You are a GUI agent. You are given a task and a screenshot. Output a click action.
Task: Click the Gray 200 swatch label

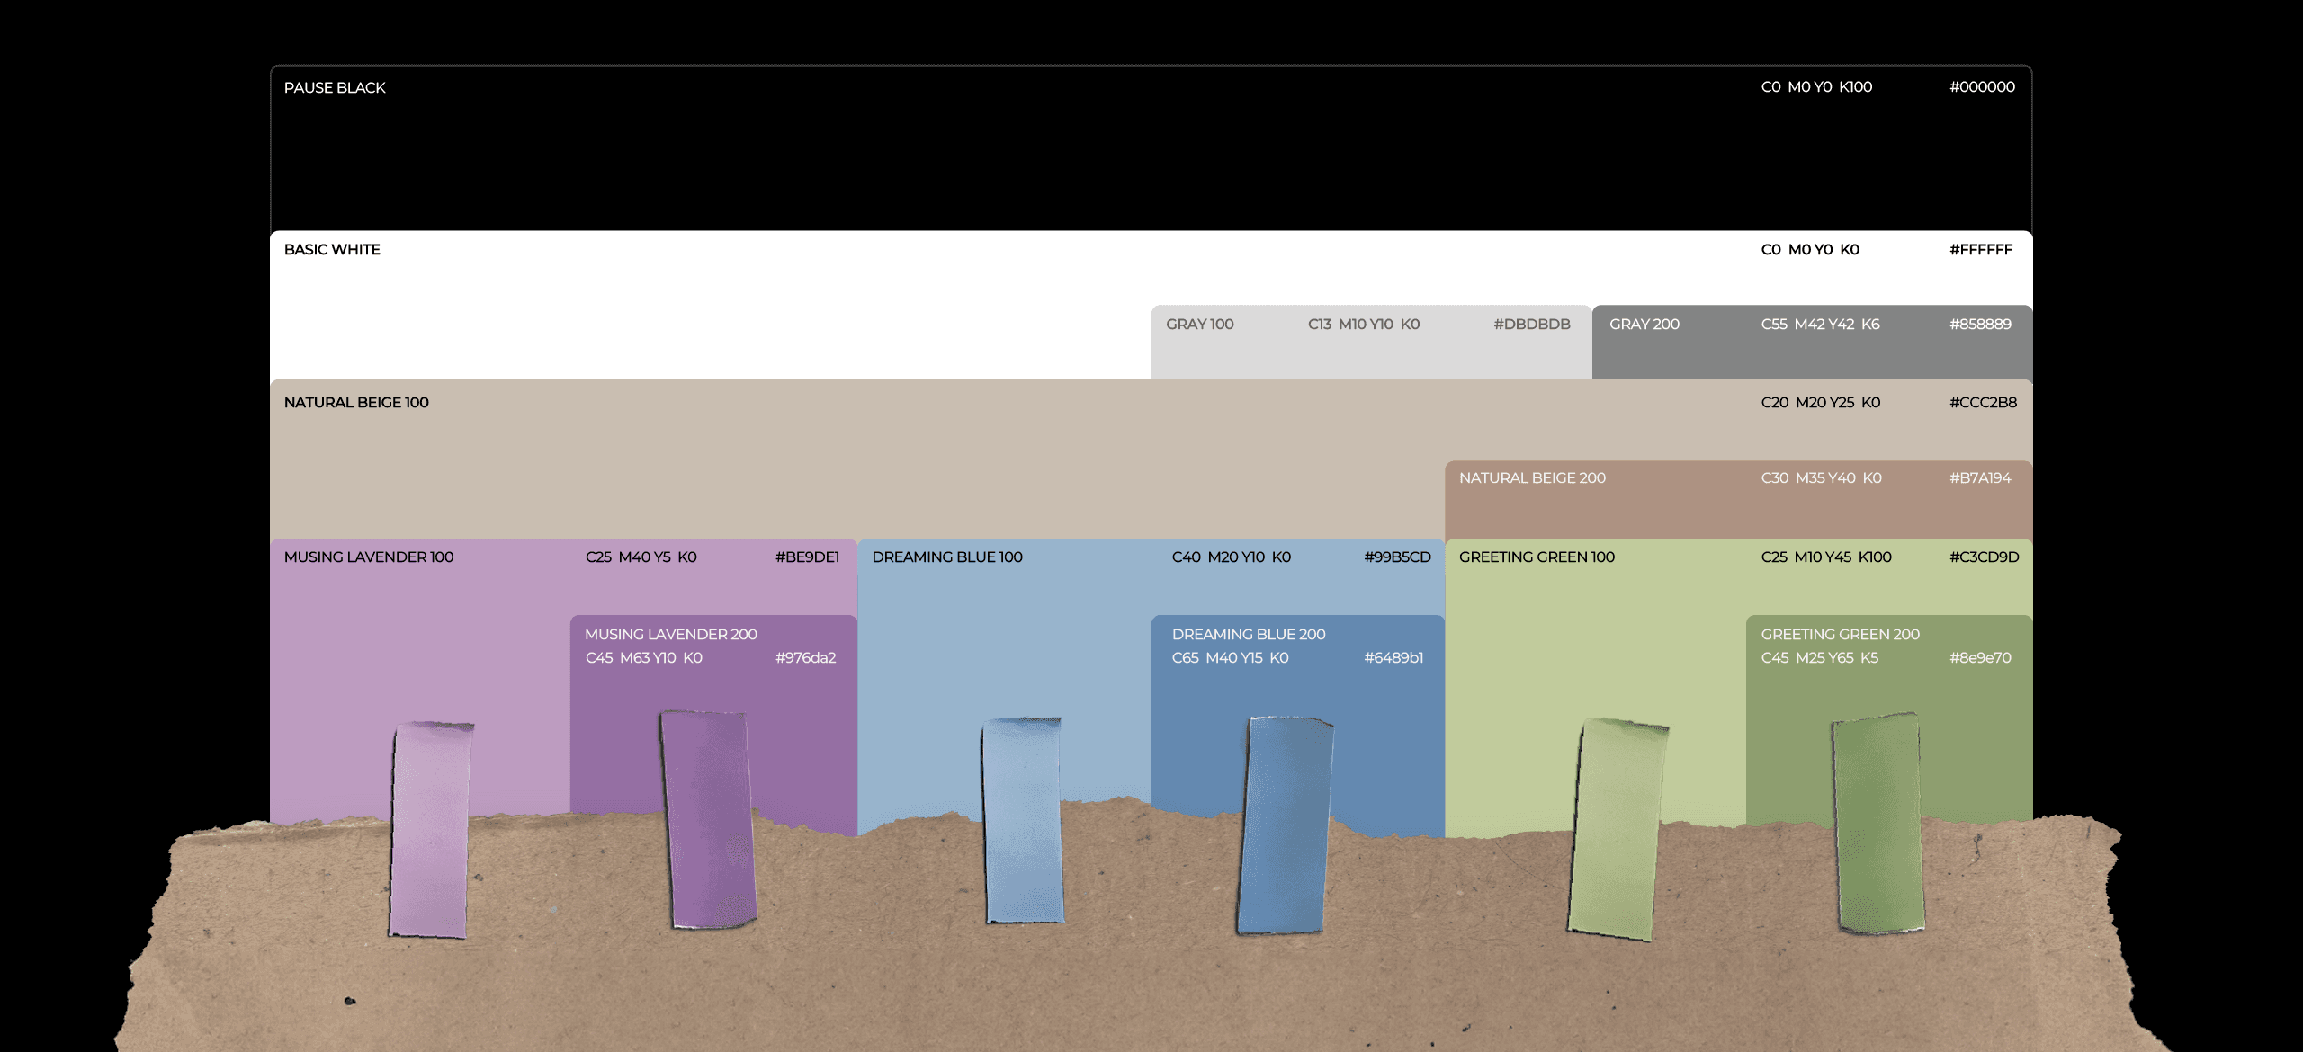pos(1644,324)
